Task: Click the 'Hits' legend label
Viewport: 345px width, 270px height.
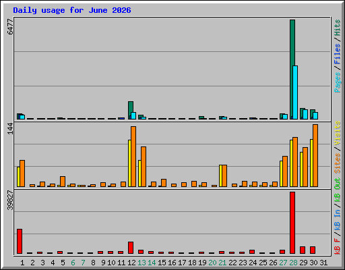Action: [337, 28]
